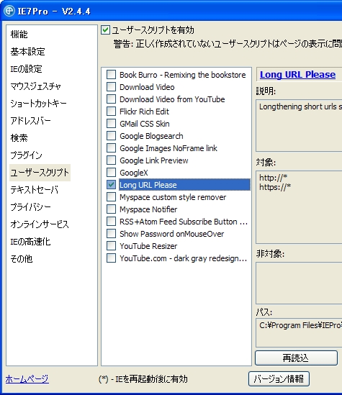The width and height of the screenshot is (342, 395).
Task: Disable the Long URL Please checkbox
Action: pyautogui.click(x=111, y=185)
